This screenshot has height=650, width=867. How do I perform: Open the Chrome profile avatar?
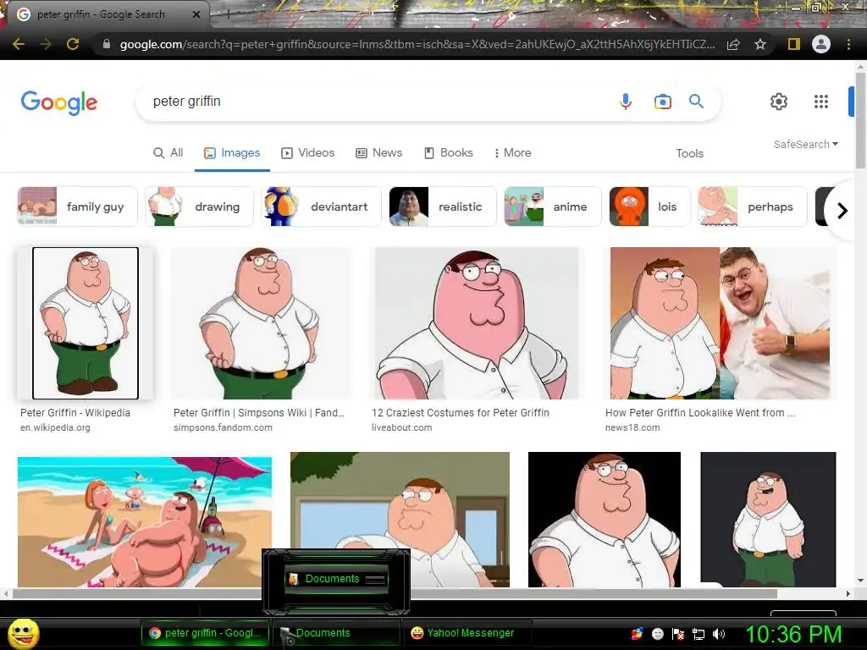pos(821,44)
